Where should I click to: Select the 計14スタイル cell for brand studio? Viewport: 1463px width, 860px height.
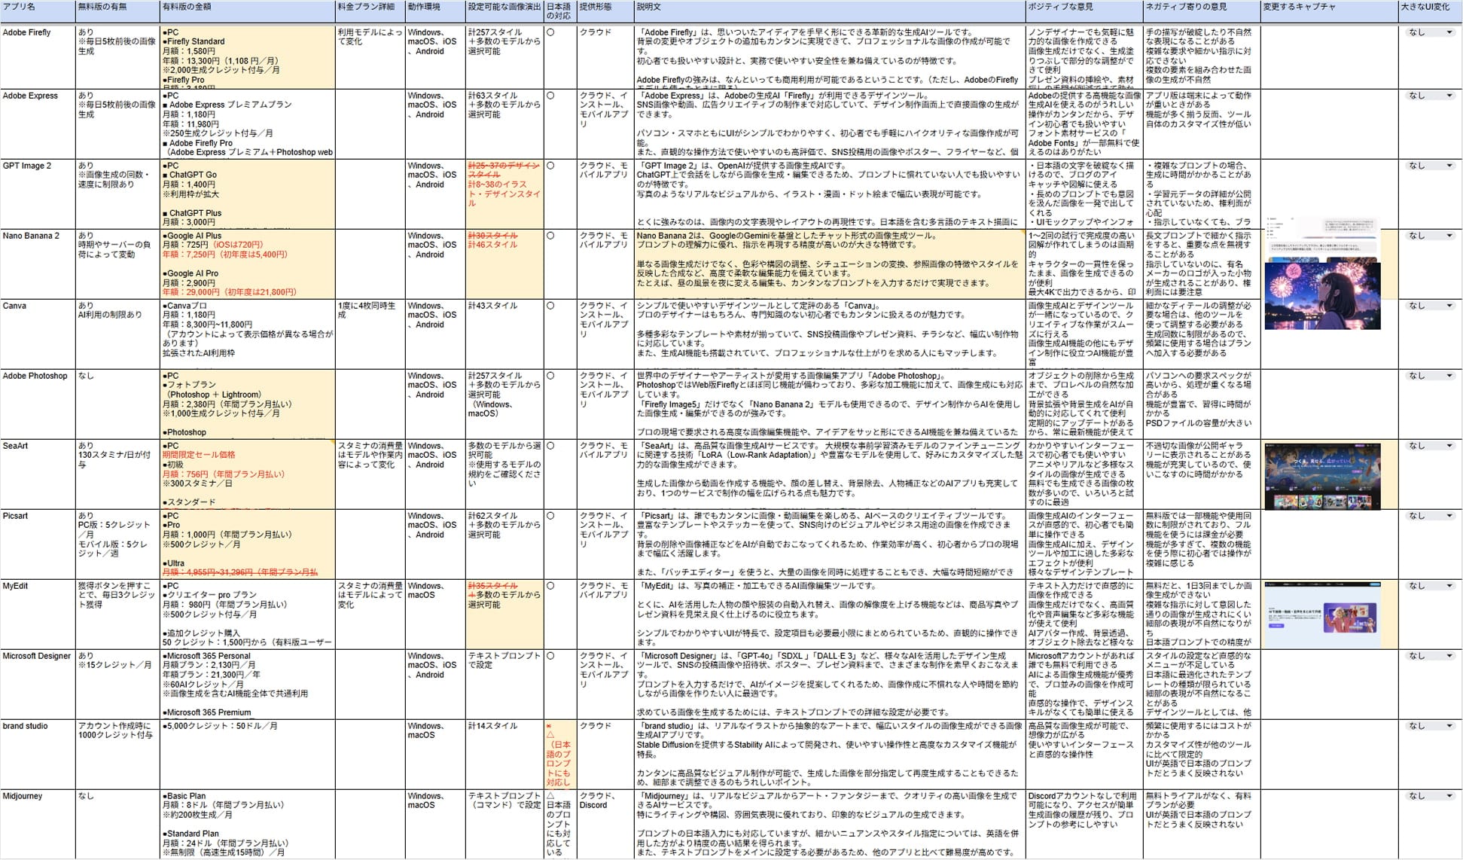tap(504, 754)
